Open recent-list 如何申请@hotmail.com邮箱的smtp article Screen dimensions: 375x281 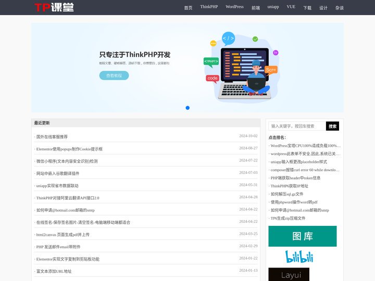[66, 210]
